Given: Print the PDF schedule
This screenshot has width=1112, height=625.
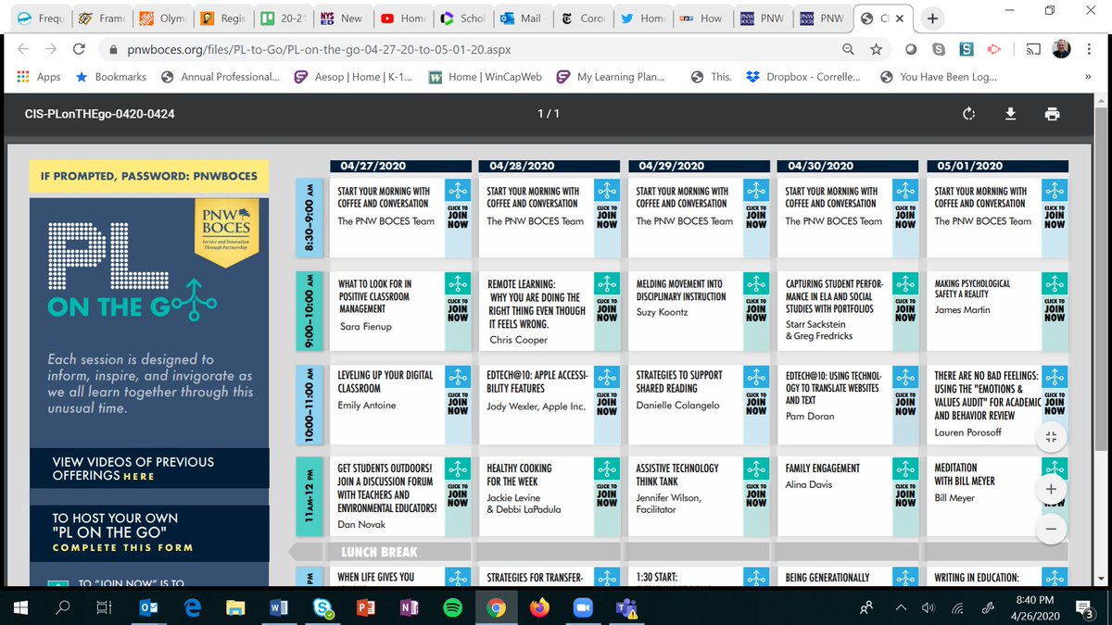Looking at the screenshot, I should 1052,114.
